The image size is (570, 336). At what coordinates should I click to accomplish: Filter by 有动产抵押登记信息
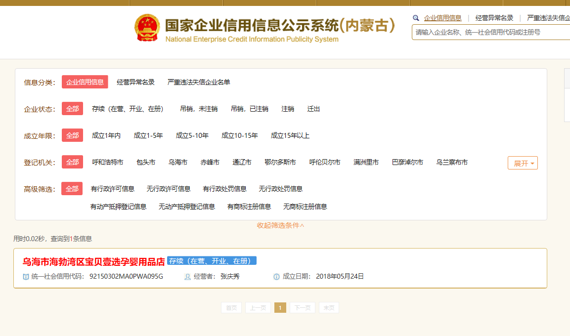coord(118,207)
